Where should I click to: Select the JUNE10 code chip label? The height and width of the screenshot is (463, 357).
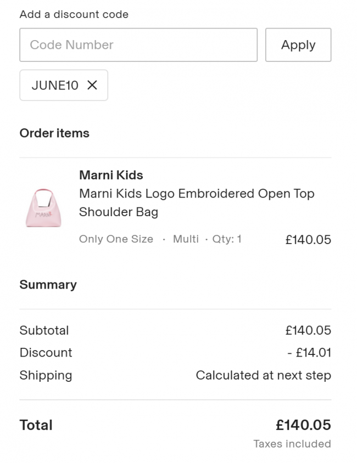[x=55, y=86]
